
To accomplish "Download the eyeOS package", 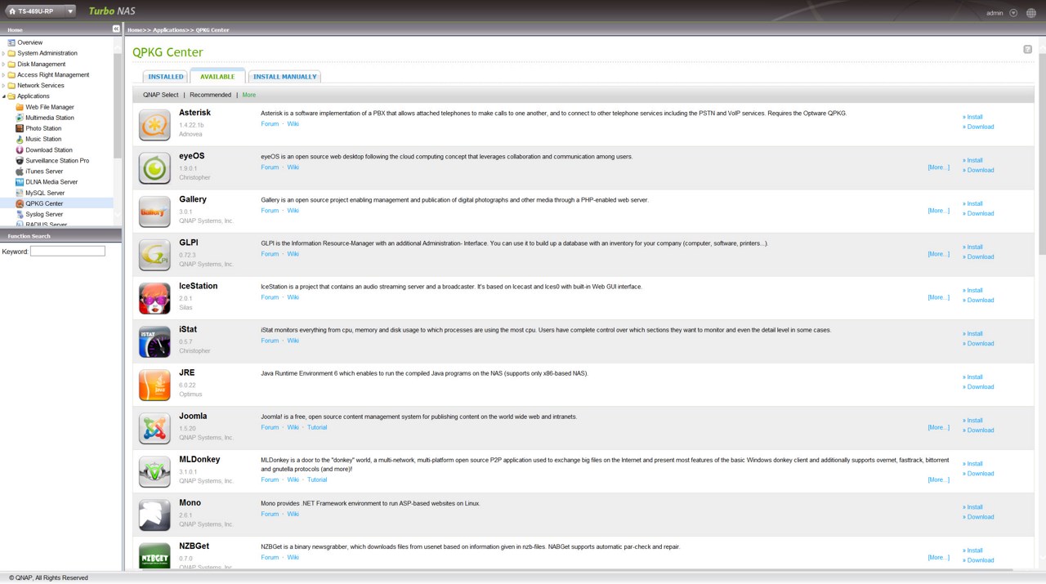I will coord(978,170).
